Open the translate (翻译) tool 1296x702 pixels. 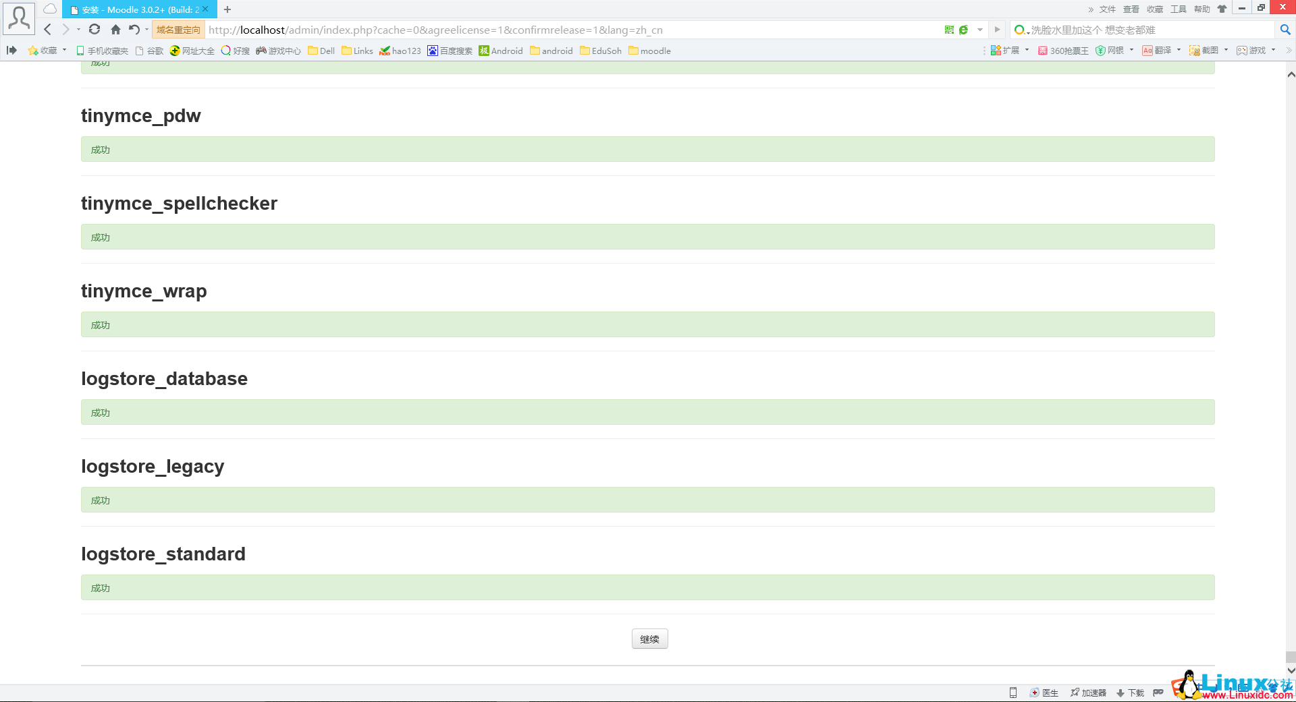[1159, 50]
